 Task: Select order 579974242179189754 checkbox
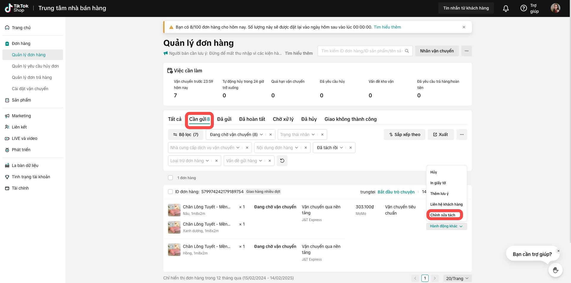click(x=170, y=192)
